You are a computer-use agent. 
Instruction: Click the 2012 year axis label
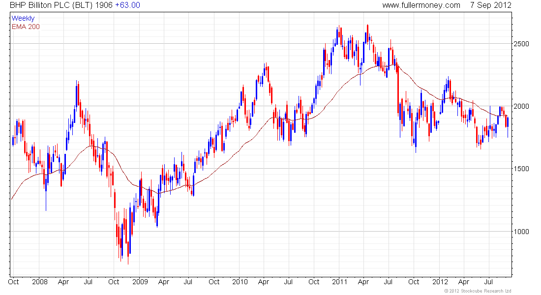point(440,282)
